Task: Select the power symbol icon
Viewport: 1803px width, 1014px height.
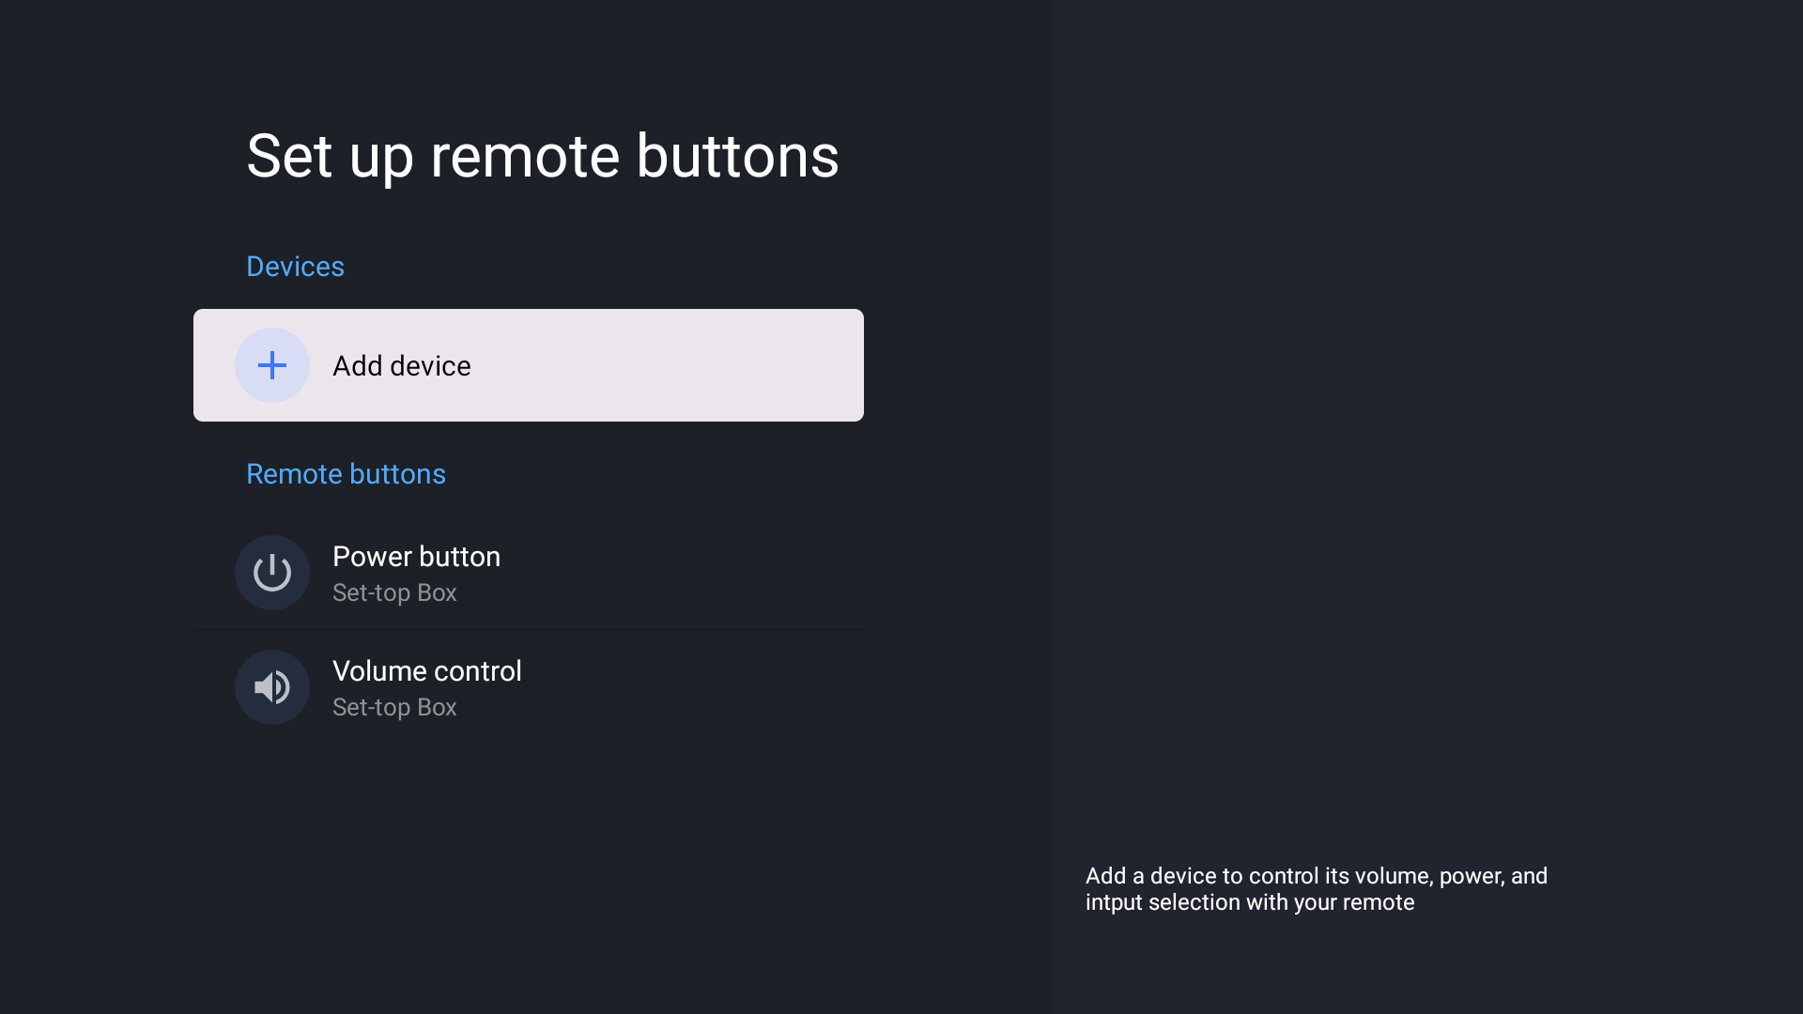Action: 272,573
